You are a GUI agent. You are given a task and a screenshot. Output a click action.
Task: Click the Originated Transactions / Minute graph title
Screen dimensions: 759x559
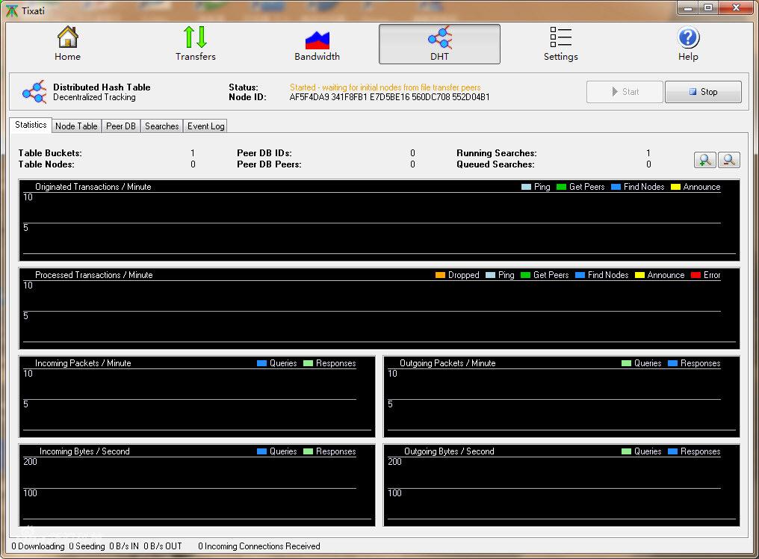coord(93,187)
